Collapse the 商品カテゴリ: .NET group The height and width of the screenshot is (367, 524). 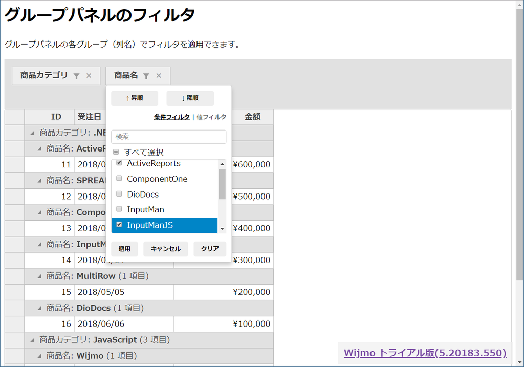pyautogui.click(x=32, y=133)
